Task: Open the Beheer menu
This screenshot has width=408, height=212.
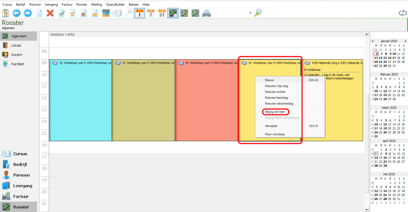Action: tap(133, 4)
